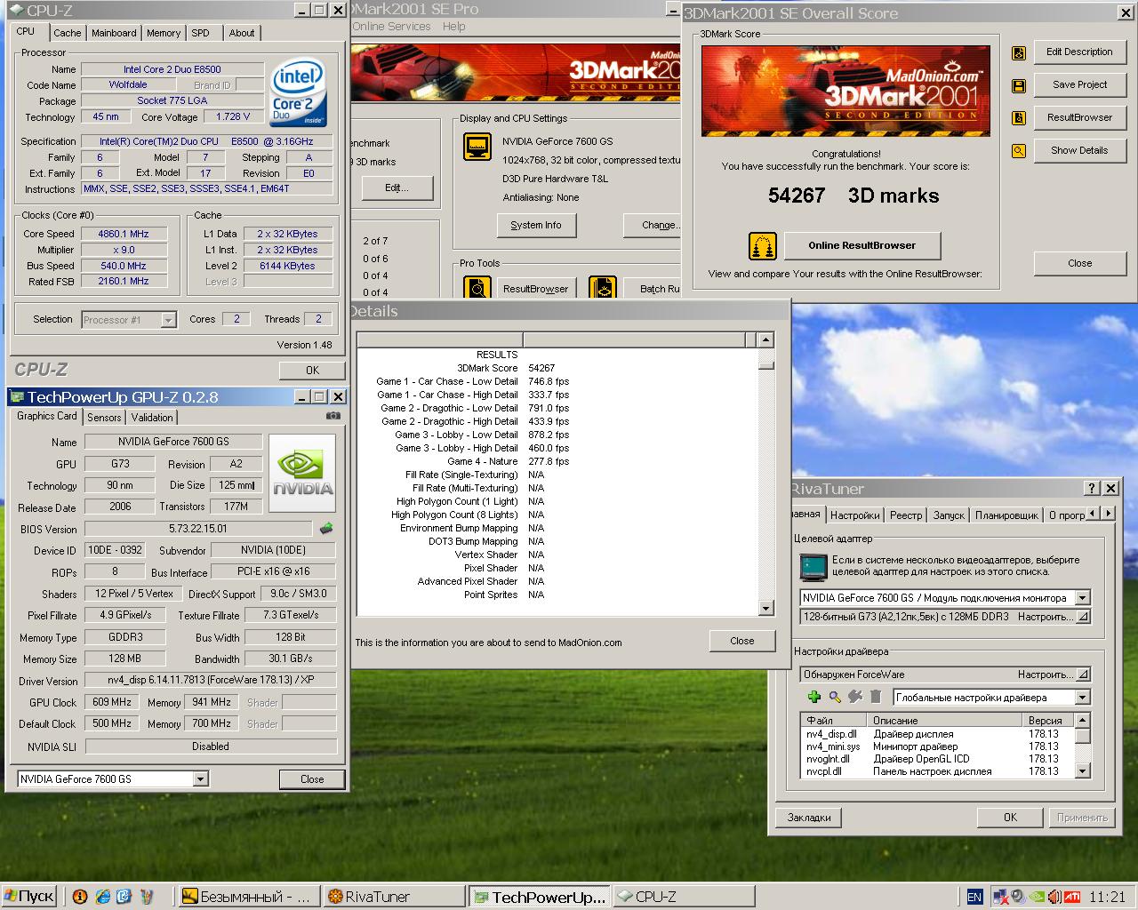
Task: Switch to the Cache tab in CPU-Z
Action: (68, 33)
